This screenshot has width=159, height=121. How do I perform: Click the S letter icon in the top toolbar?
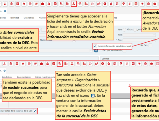(x=130, y=4)
